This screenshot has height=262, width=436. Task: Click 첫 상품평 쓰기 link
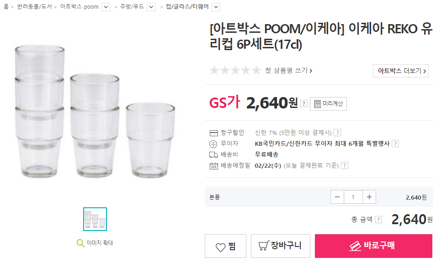pyautogui.click(x=289, y=71)
